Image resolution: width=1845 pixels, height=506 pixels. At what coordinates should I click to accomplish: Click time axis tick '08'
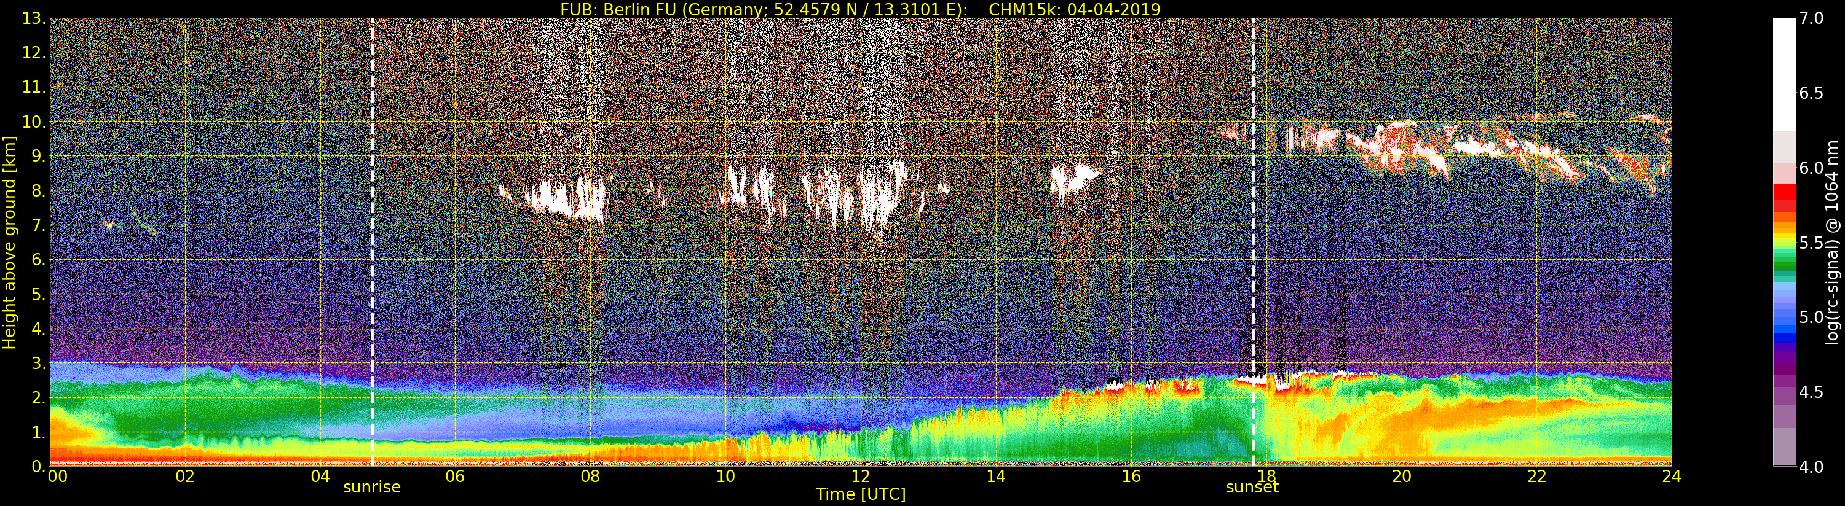coord(590,477)
